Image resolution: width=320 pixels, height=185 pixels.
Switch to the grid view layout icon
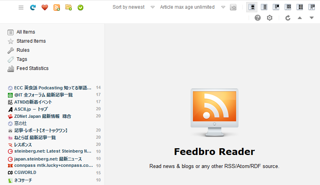(x=288, y=7)
